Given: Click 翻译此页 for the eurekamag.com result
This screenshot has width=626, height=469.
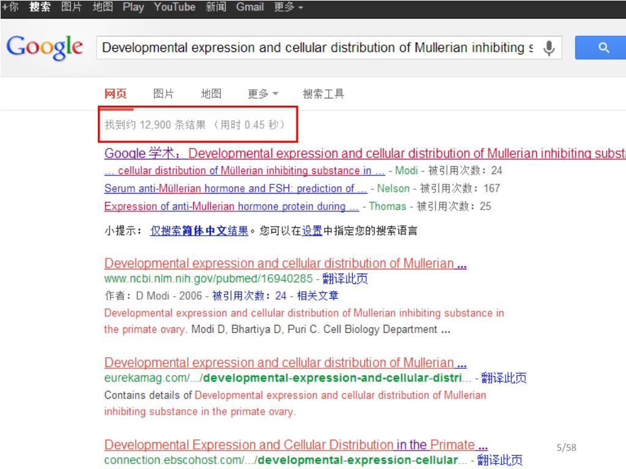Looking at the screenshot, I should click(x=504, y=377).
